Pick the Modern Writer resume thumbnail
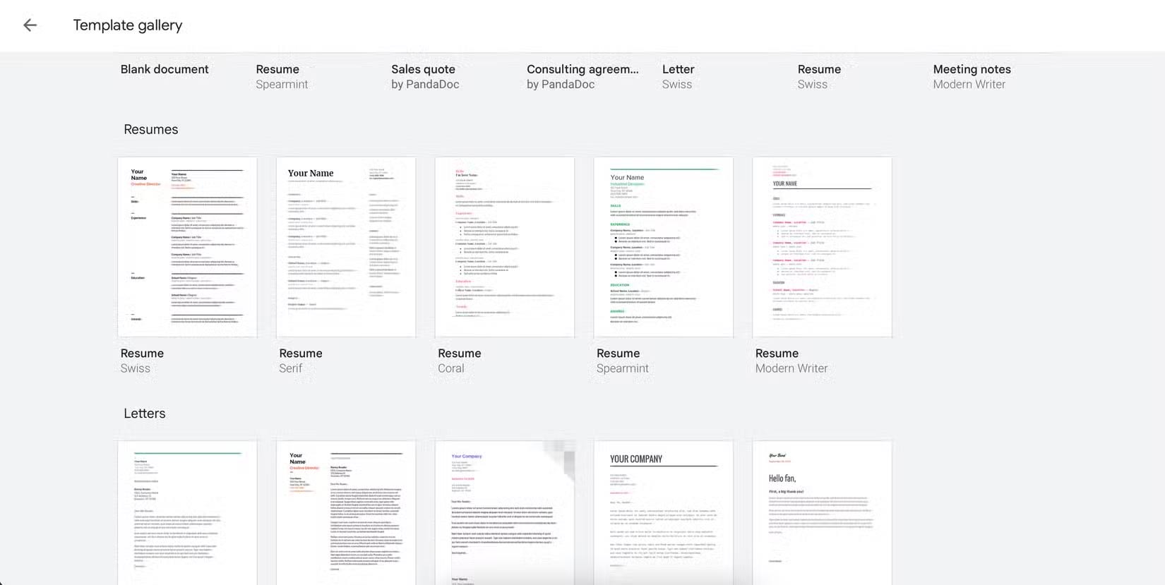Viewport: 1165px width, 585px height. point(823,247)
